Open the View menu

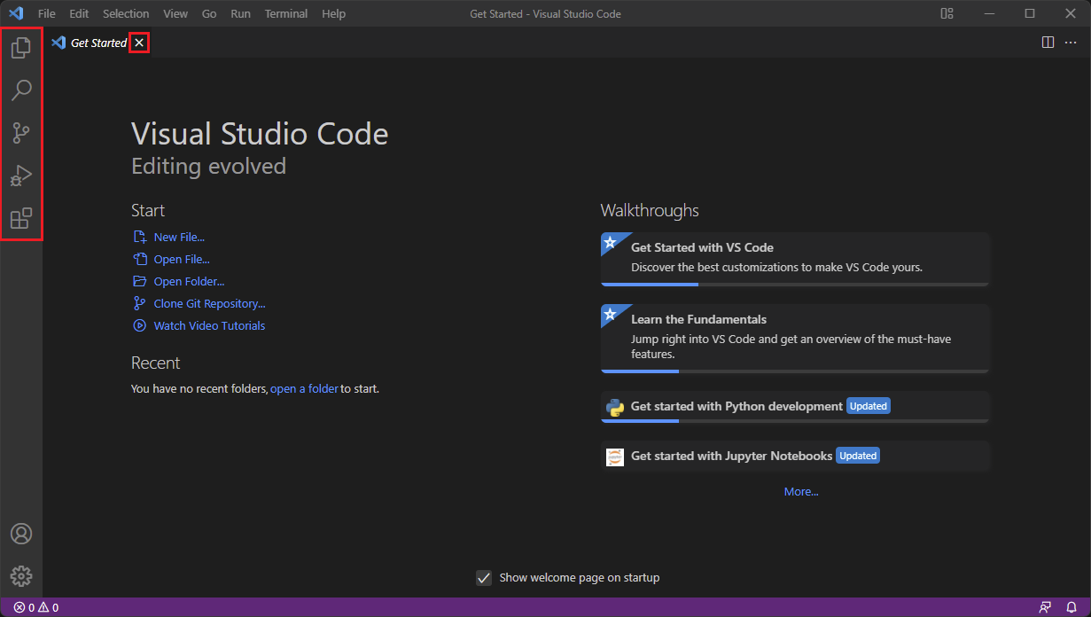tap(175, 13)
